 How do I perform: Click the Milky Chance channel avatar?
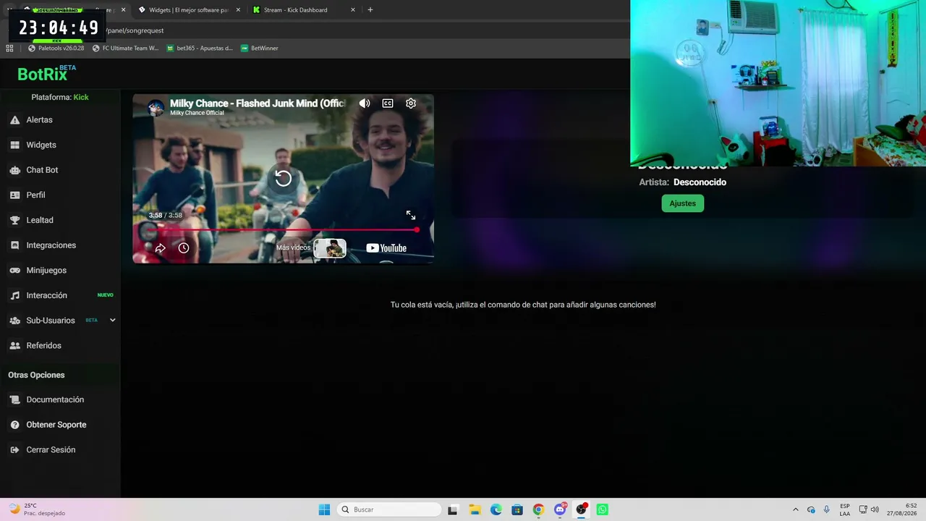pyautogui.click(x=156, y=108)
